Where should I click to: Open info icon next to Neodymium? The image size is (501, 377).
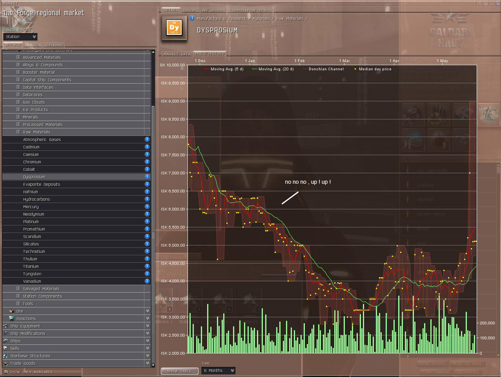click(147, 214)
